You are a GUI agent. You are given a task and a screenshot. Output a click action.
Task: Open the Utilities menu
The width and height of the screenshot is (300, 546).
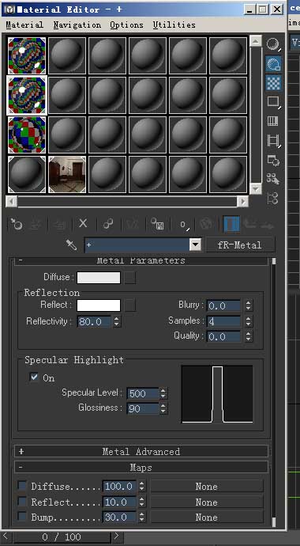pyautogui.click(x=174, y=25)
